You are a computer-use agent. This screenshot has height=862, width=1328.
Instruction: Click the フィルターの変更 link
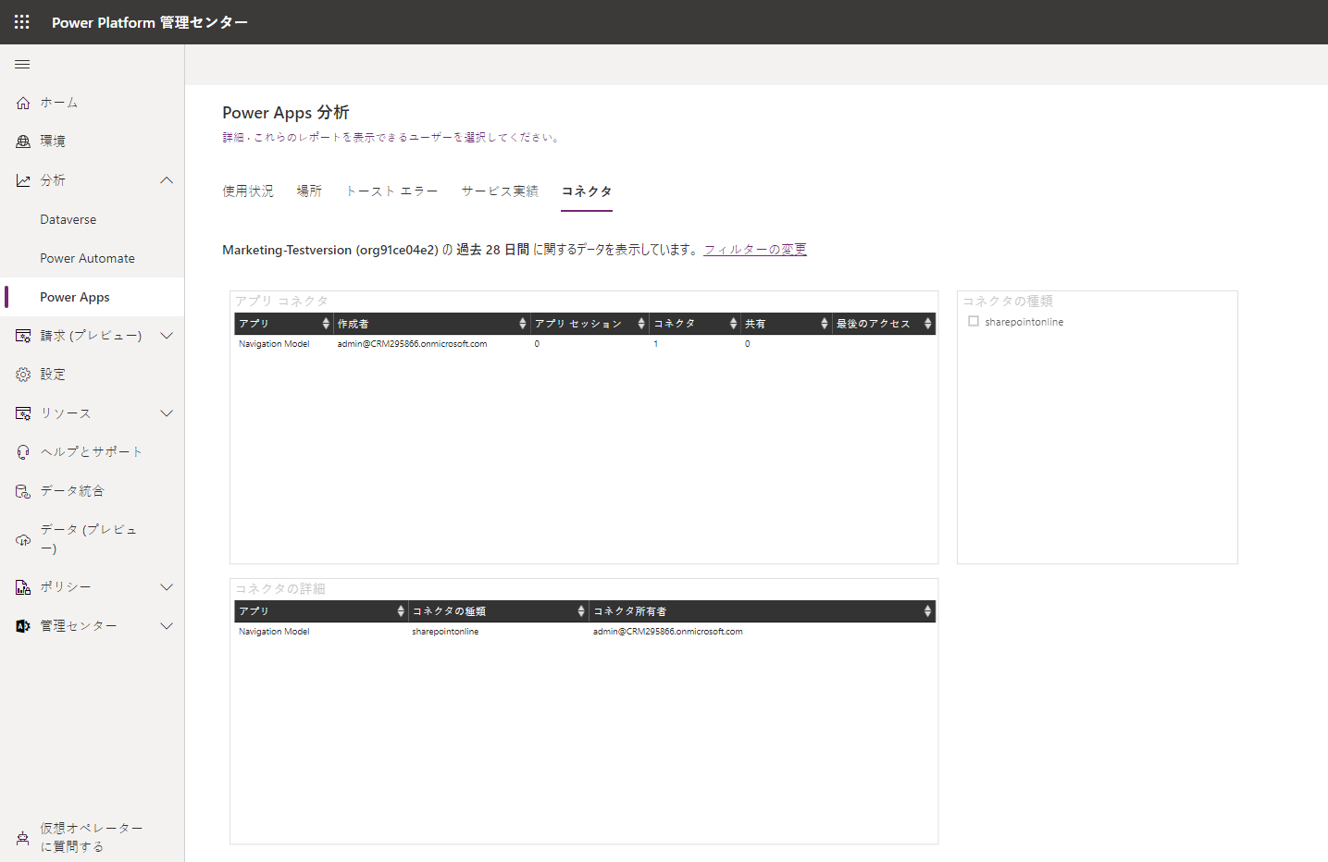(755, 250)
